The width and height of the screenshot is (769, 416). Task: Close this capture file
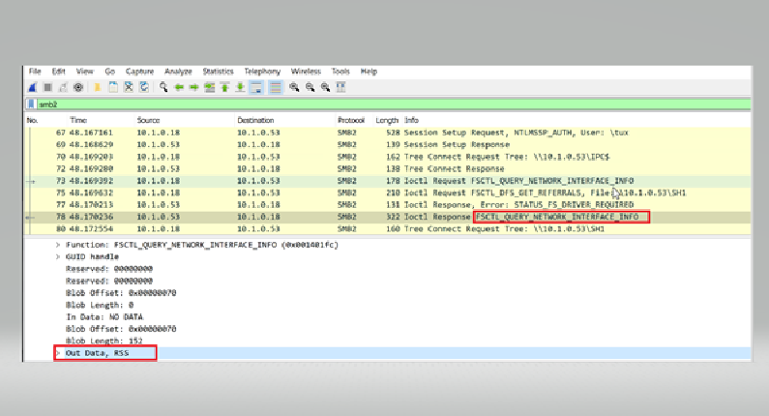pyautogui.click(x=129, y=87)
